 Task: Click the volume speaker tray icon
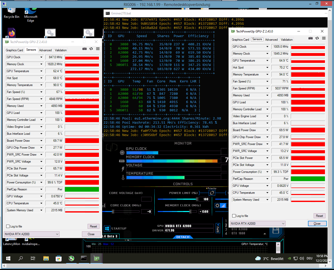[x=302, y=258]
